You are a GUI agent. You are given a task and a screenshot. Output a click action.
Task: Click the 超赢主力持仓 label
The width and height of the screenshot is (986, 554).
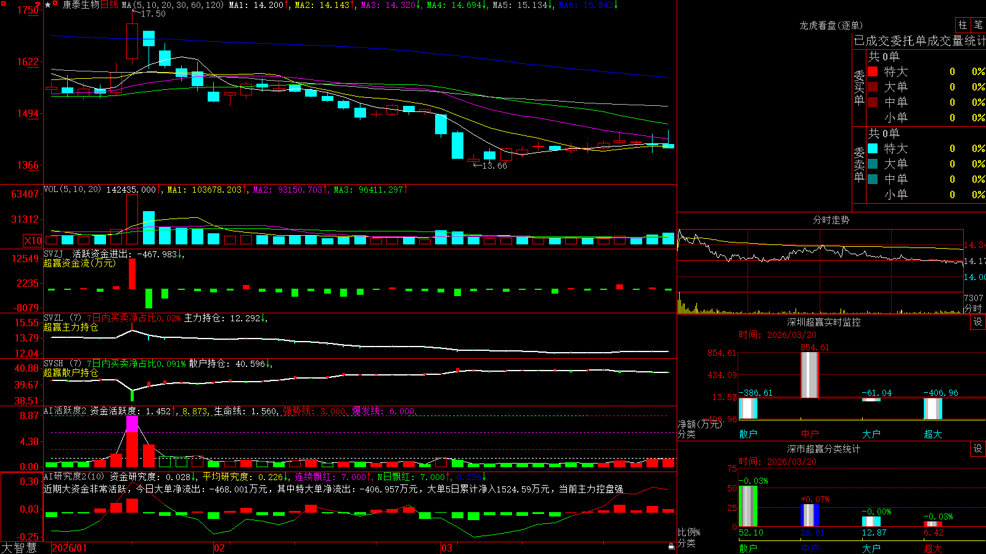click(x=71, y=327)
